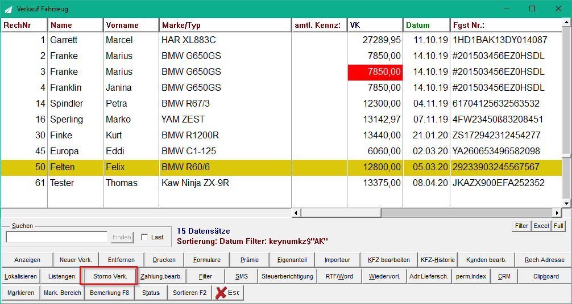Click the Steuerberichtigung button

tap(288, 276)
